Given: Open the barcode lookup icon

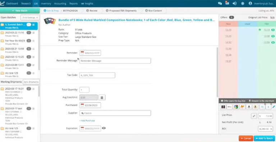Looking at the screenshot, I should (x=223, y=107).
